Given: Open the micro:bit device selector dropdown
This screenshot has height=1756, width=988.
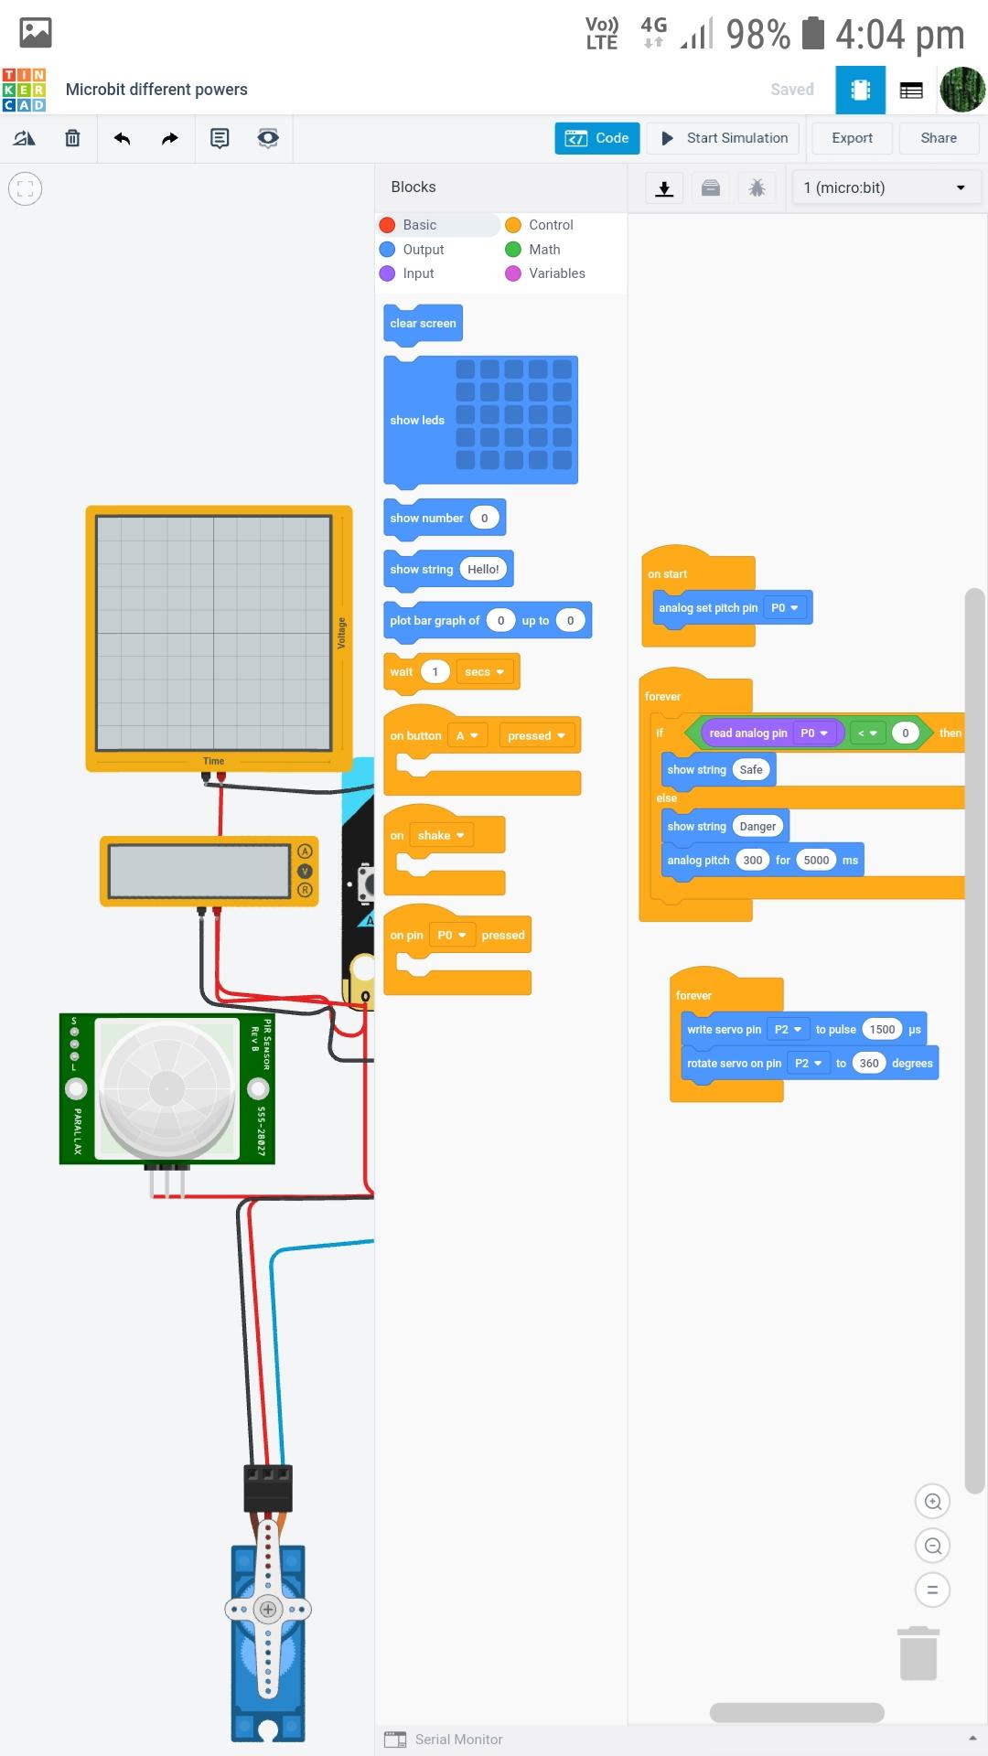Looking at the screenshot, I should point(886,187).
